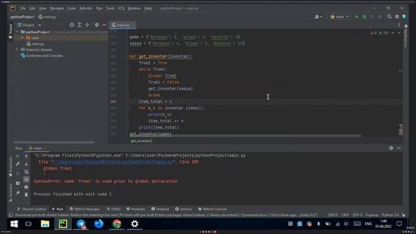
Task: Open Search Everywhere magnifier icon
Action: click(x=389, y=17)
